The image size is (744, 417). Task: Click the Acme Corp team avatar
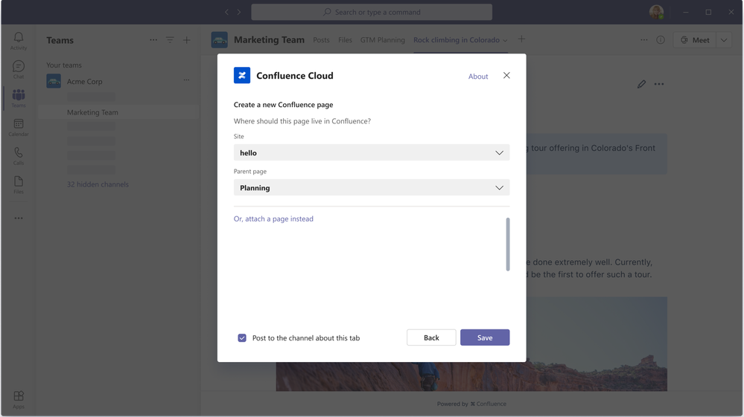(54, 81)
